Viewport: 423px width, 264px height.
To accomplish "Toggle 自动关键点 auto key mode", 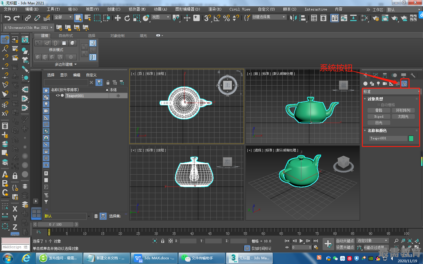I will tap(345, 241).
